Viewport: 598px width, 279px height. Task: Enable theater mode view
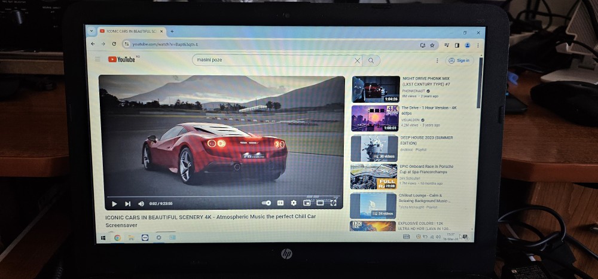tap(320, 203)
